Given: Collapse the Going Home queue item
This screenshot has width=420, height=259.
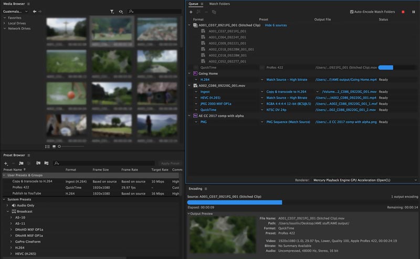Looking at the screenshot, I should click(190, 73).
